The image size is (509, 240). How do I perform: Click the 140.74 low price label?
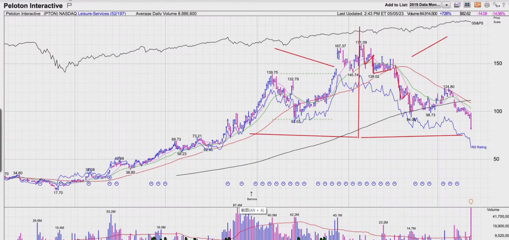(353, 75)
